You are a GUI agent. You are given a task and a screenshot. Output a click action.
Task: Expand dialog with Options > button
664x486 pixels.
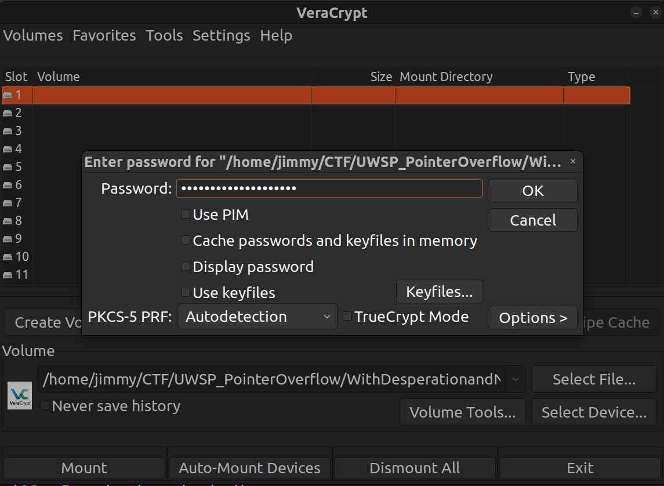click(x=533, y=317)
